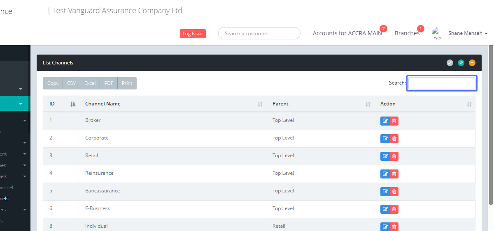Export table using the Excel button
This screenshot has width=494, height=231.
[90, 83]
